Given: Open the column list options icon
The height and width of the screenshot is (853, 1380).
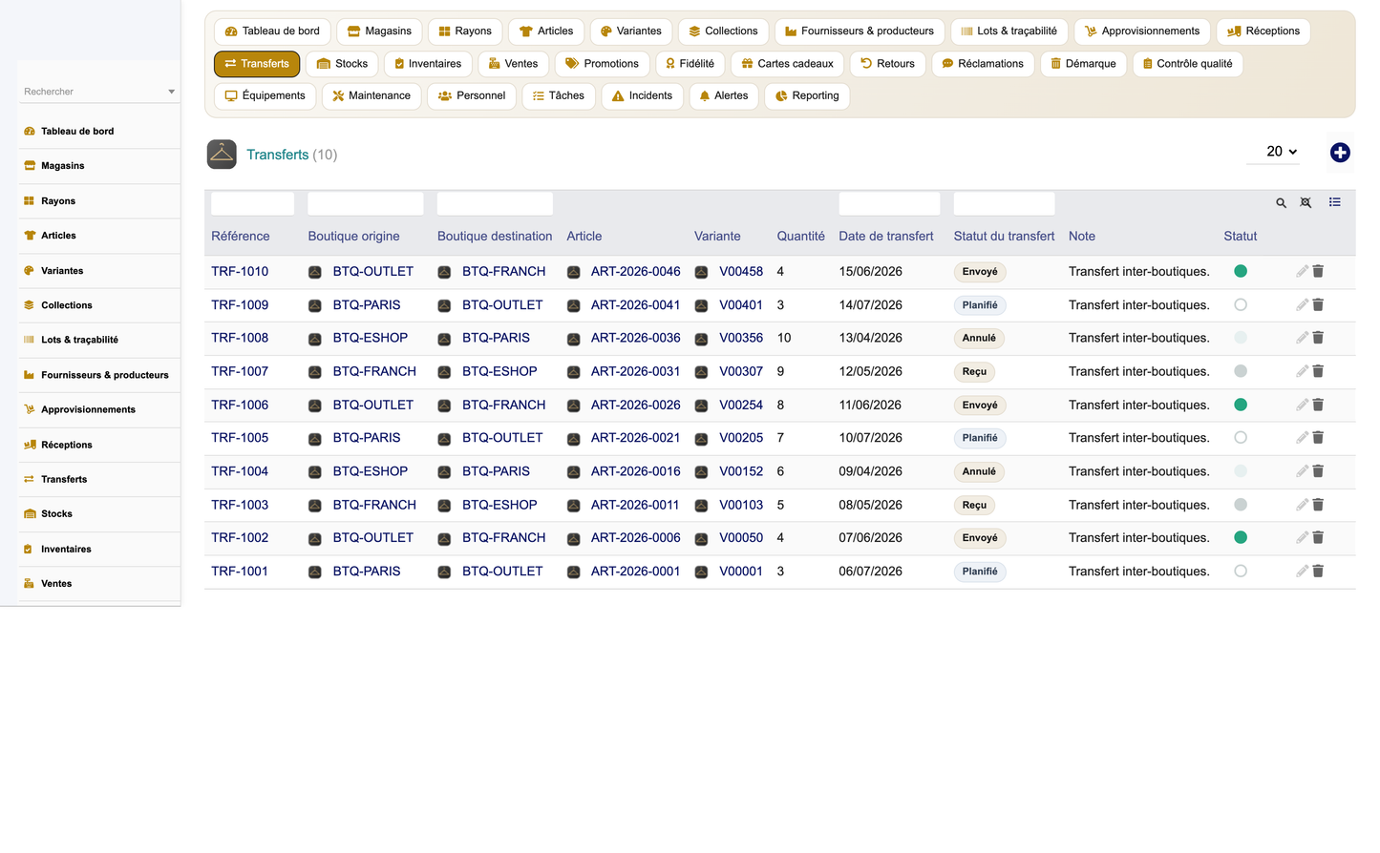Looking at the screenshot, I should click(x=1334, y=202).
